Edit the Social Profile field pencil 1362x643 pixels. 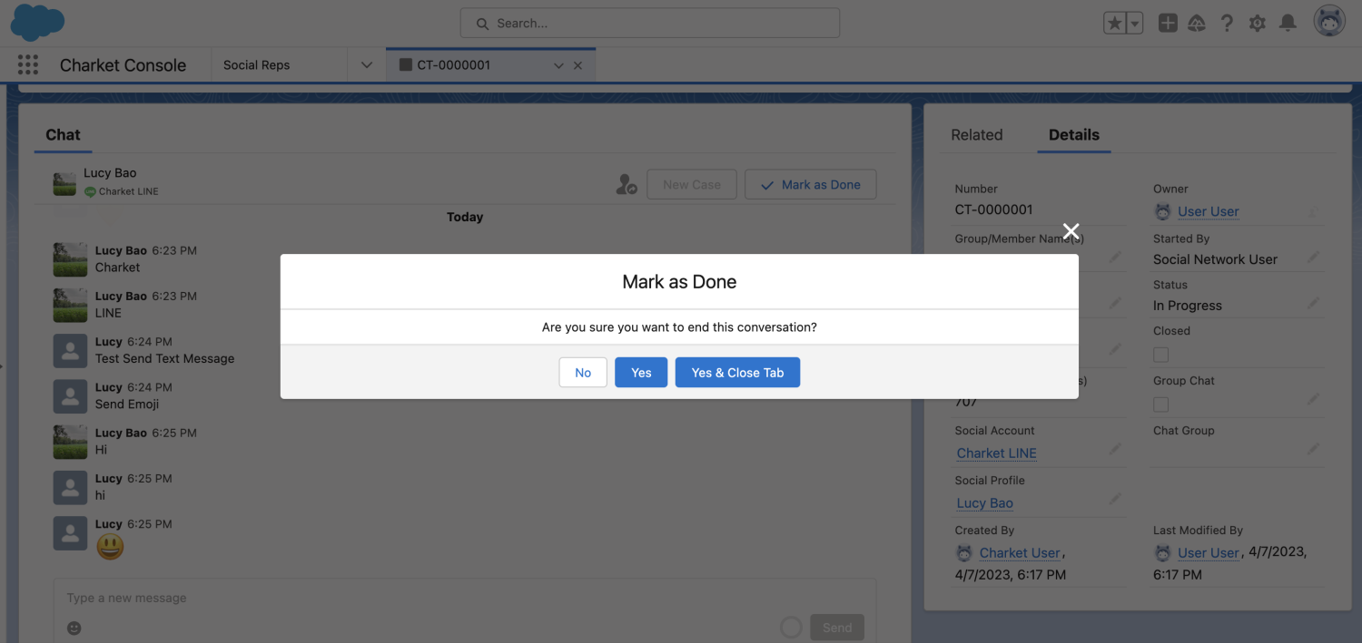tap(1115, 499)
